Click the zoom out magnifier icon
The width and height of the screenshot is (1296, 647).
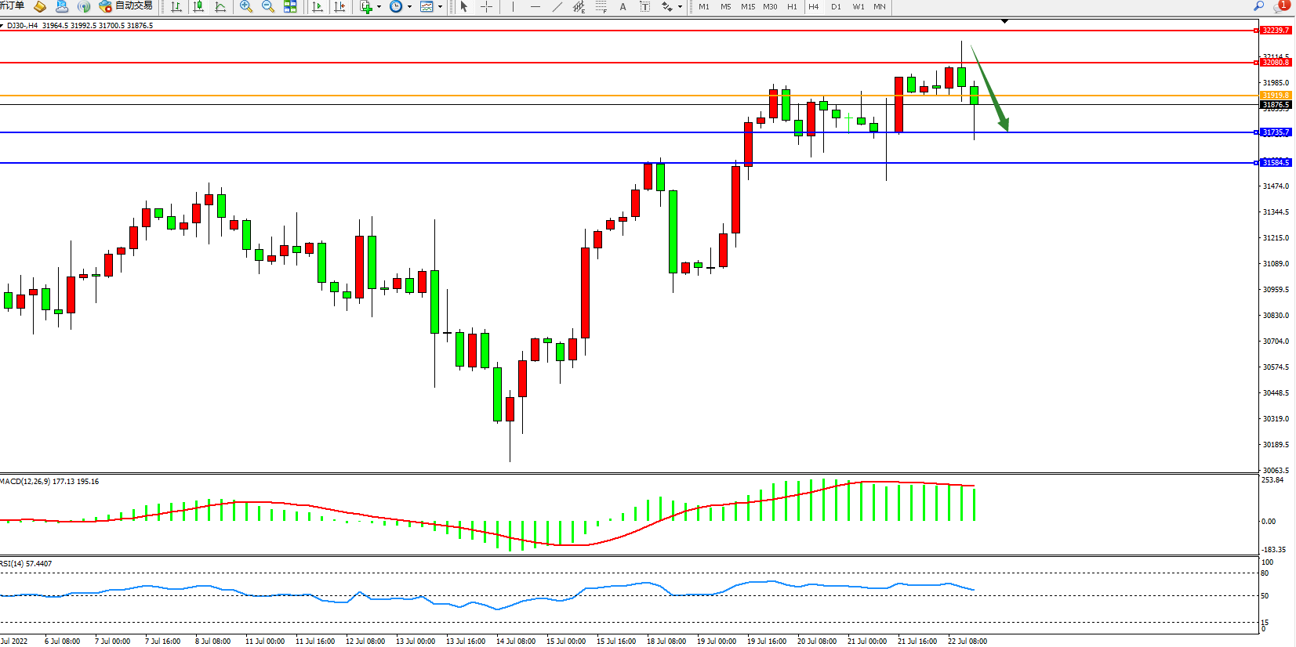(x=267, y=7)
